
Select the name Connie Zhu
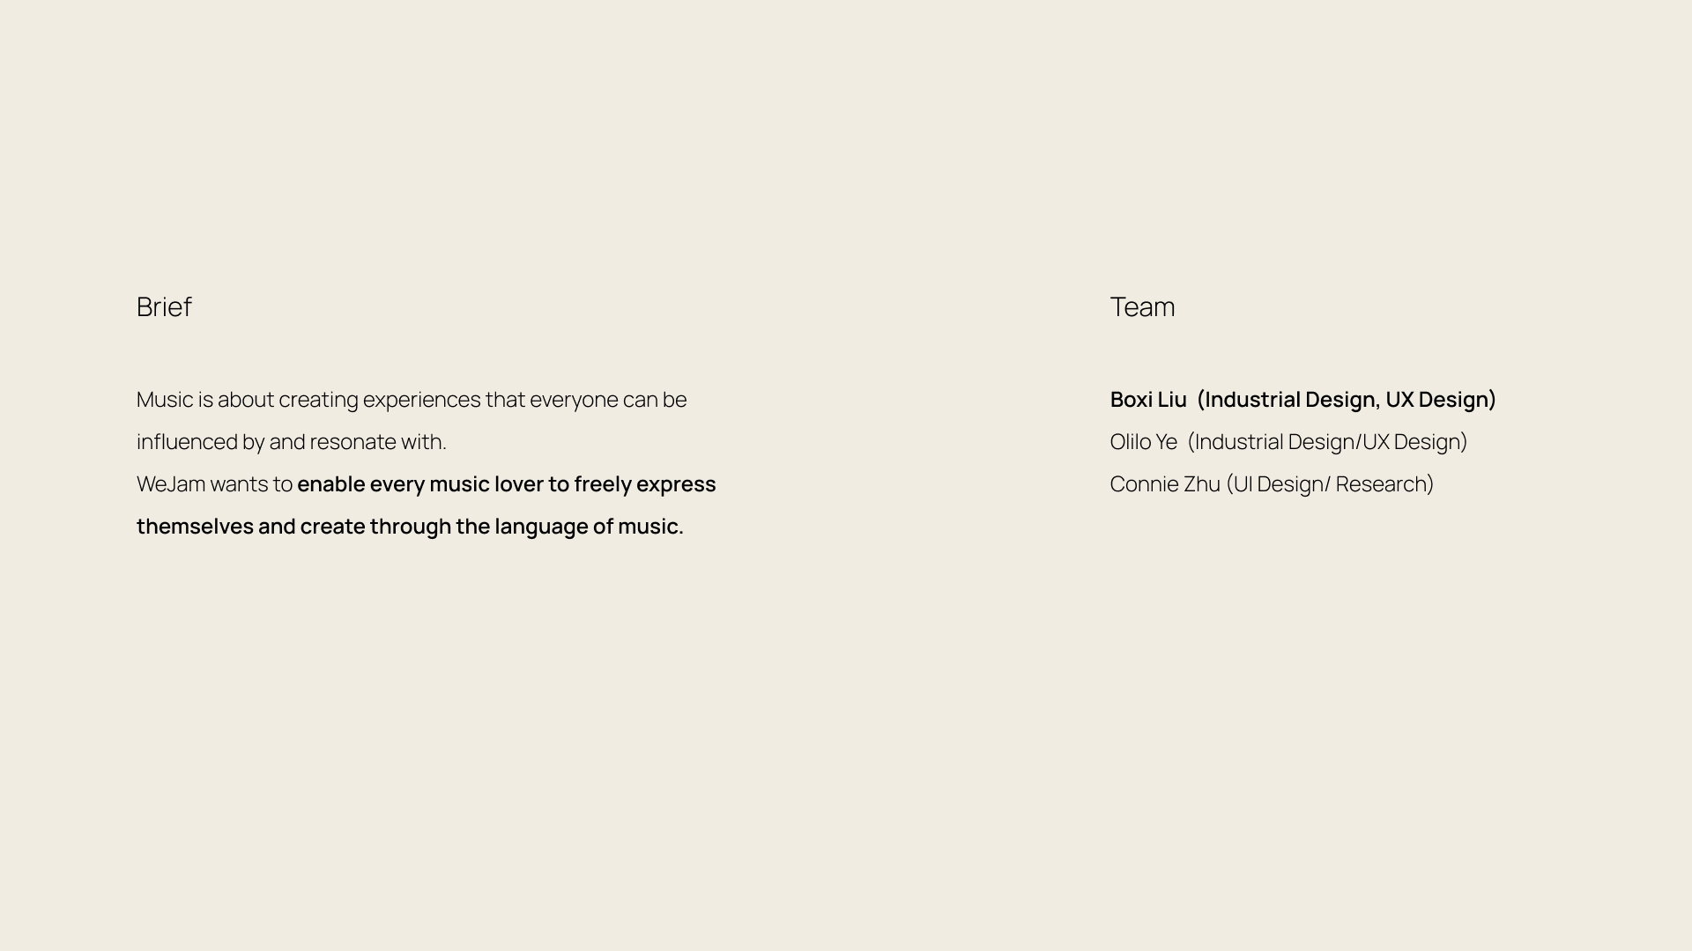tap(1164, 484)
